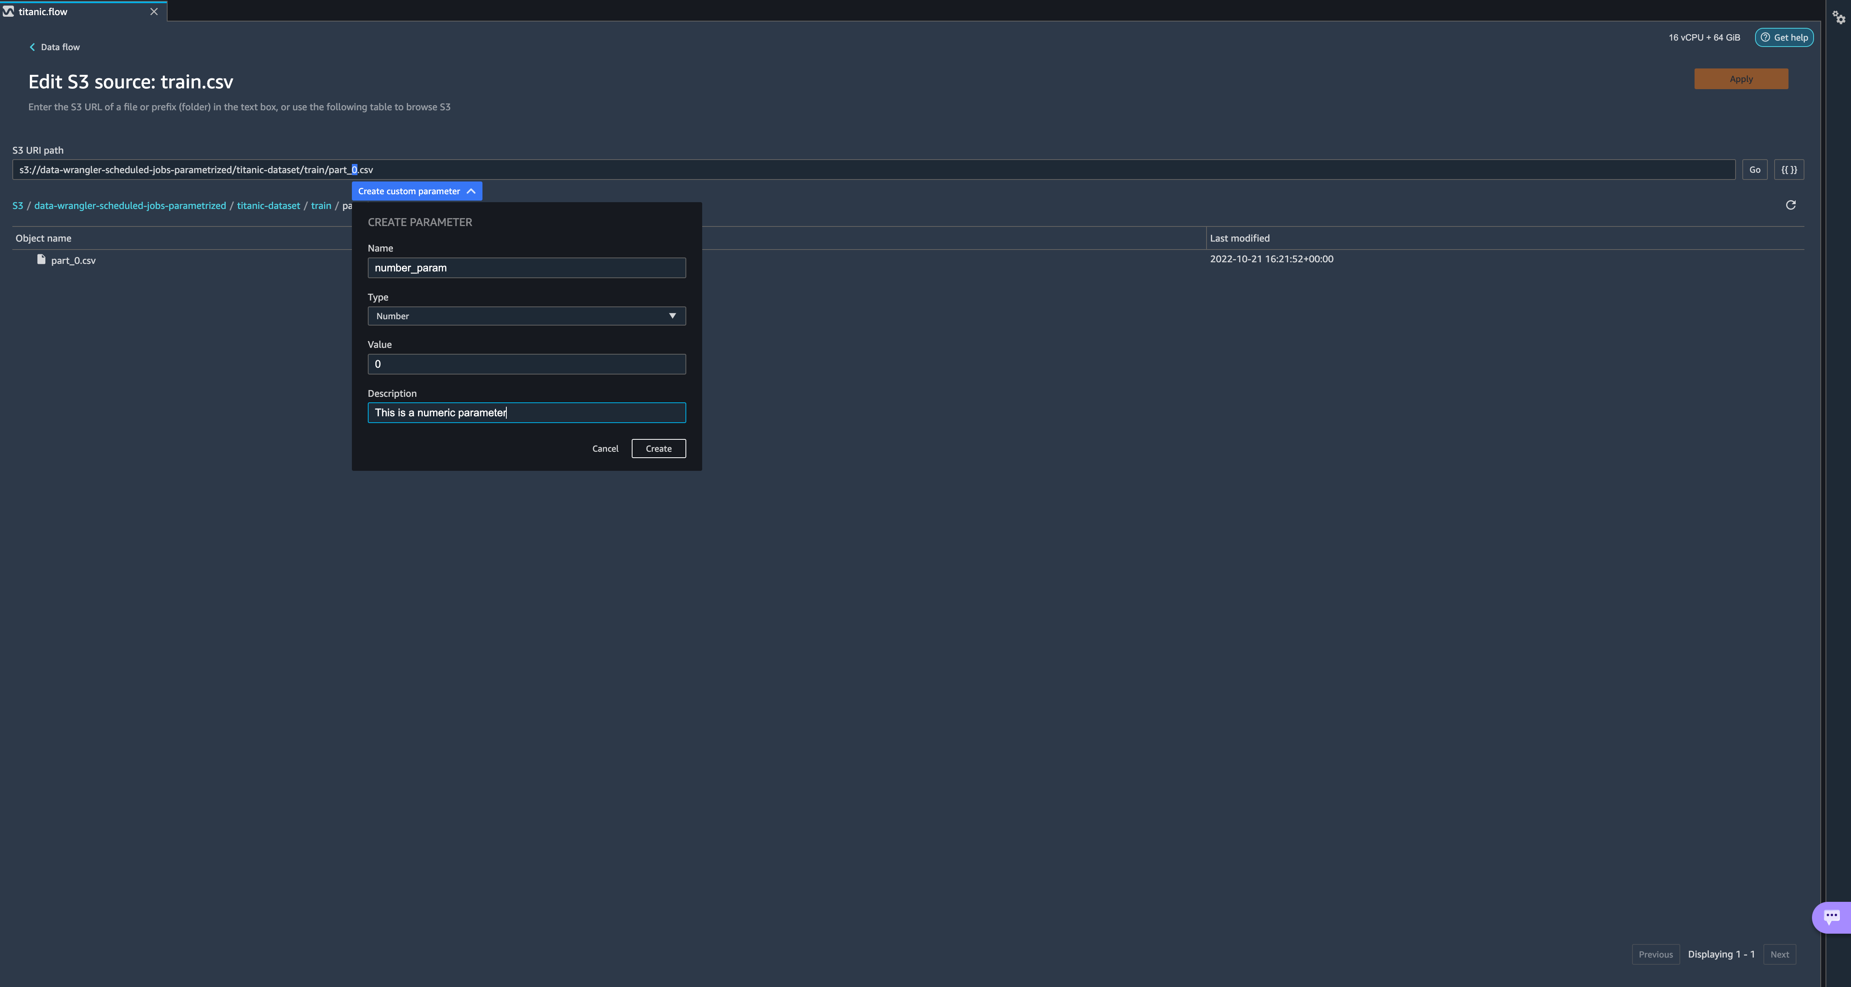Screen dimensions: 1851x987
Task: Click the back chevron beside Data flow
Action: (x=31, y=47)
